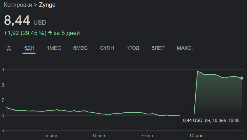The image size is (247, 140).
Task: Click the '6 янв.' axis label
Action: pos(100,136)
